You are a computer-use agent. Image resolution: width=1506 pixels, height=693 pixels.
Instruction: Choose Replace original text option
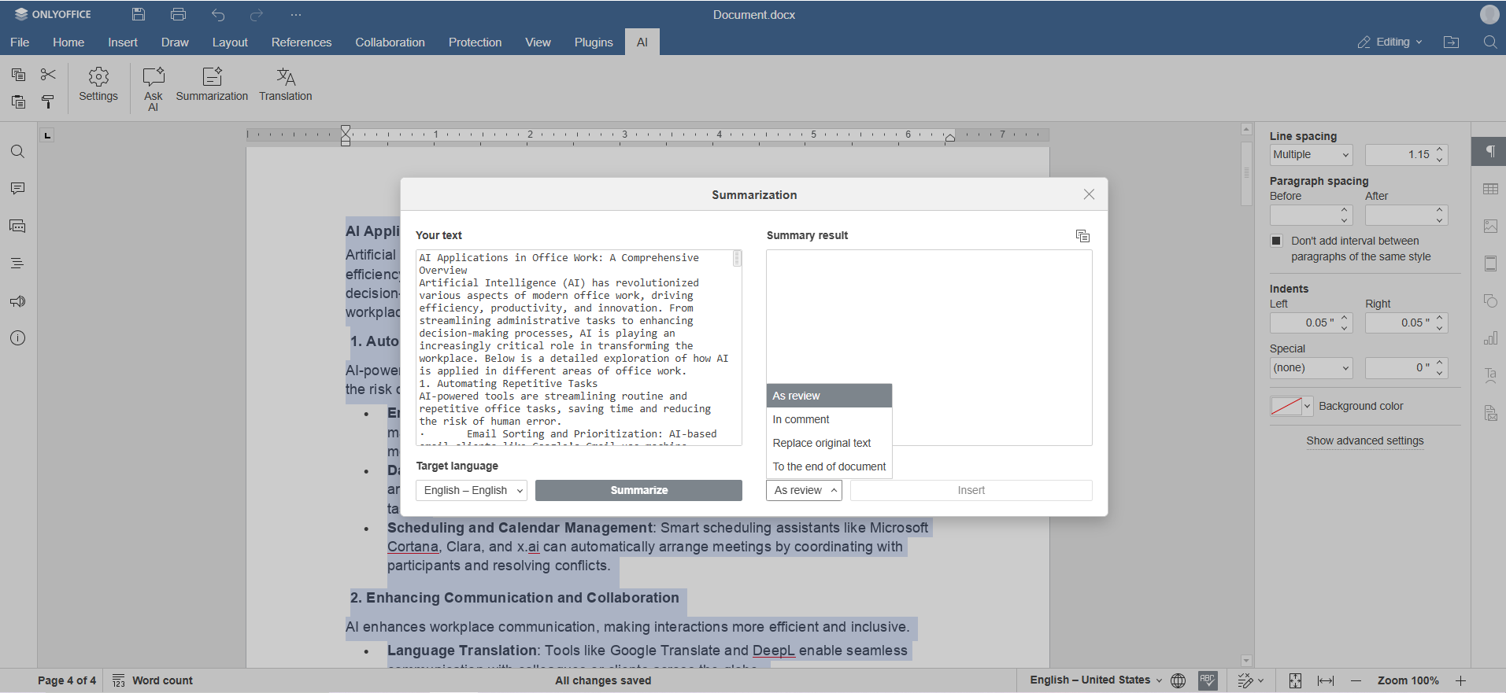829,443
